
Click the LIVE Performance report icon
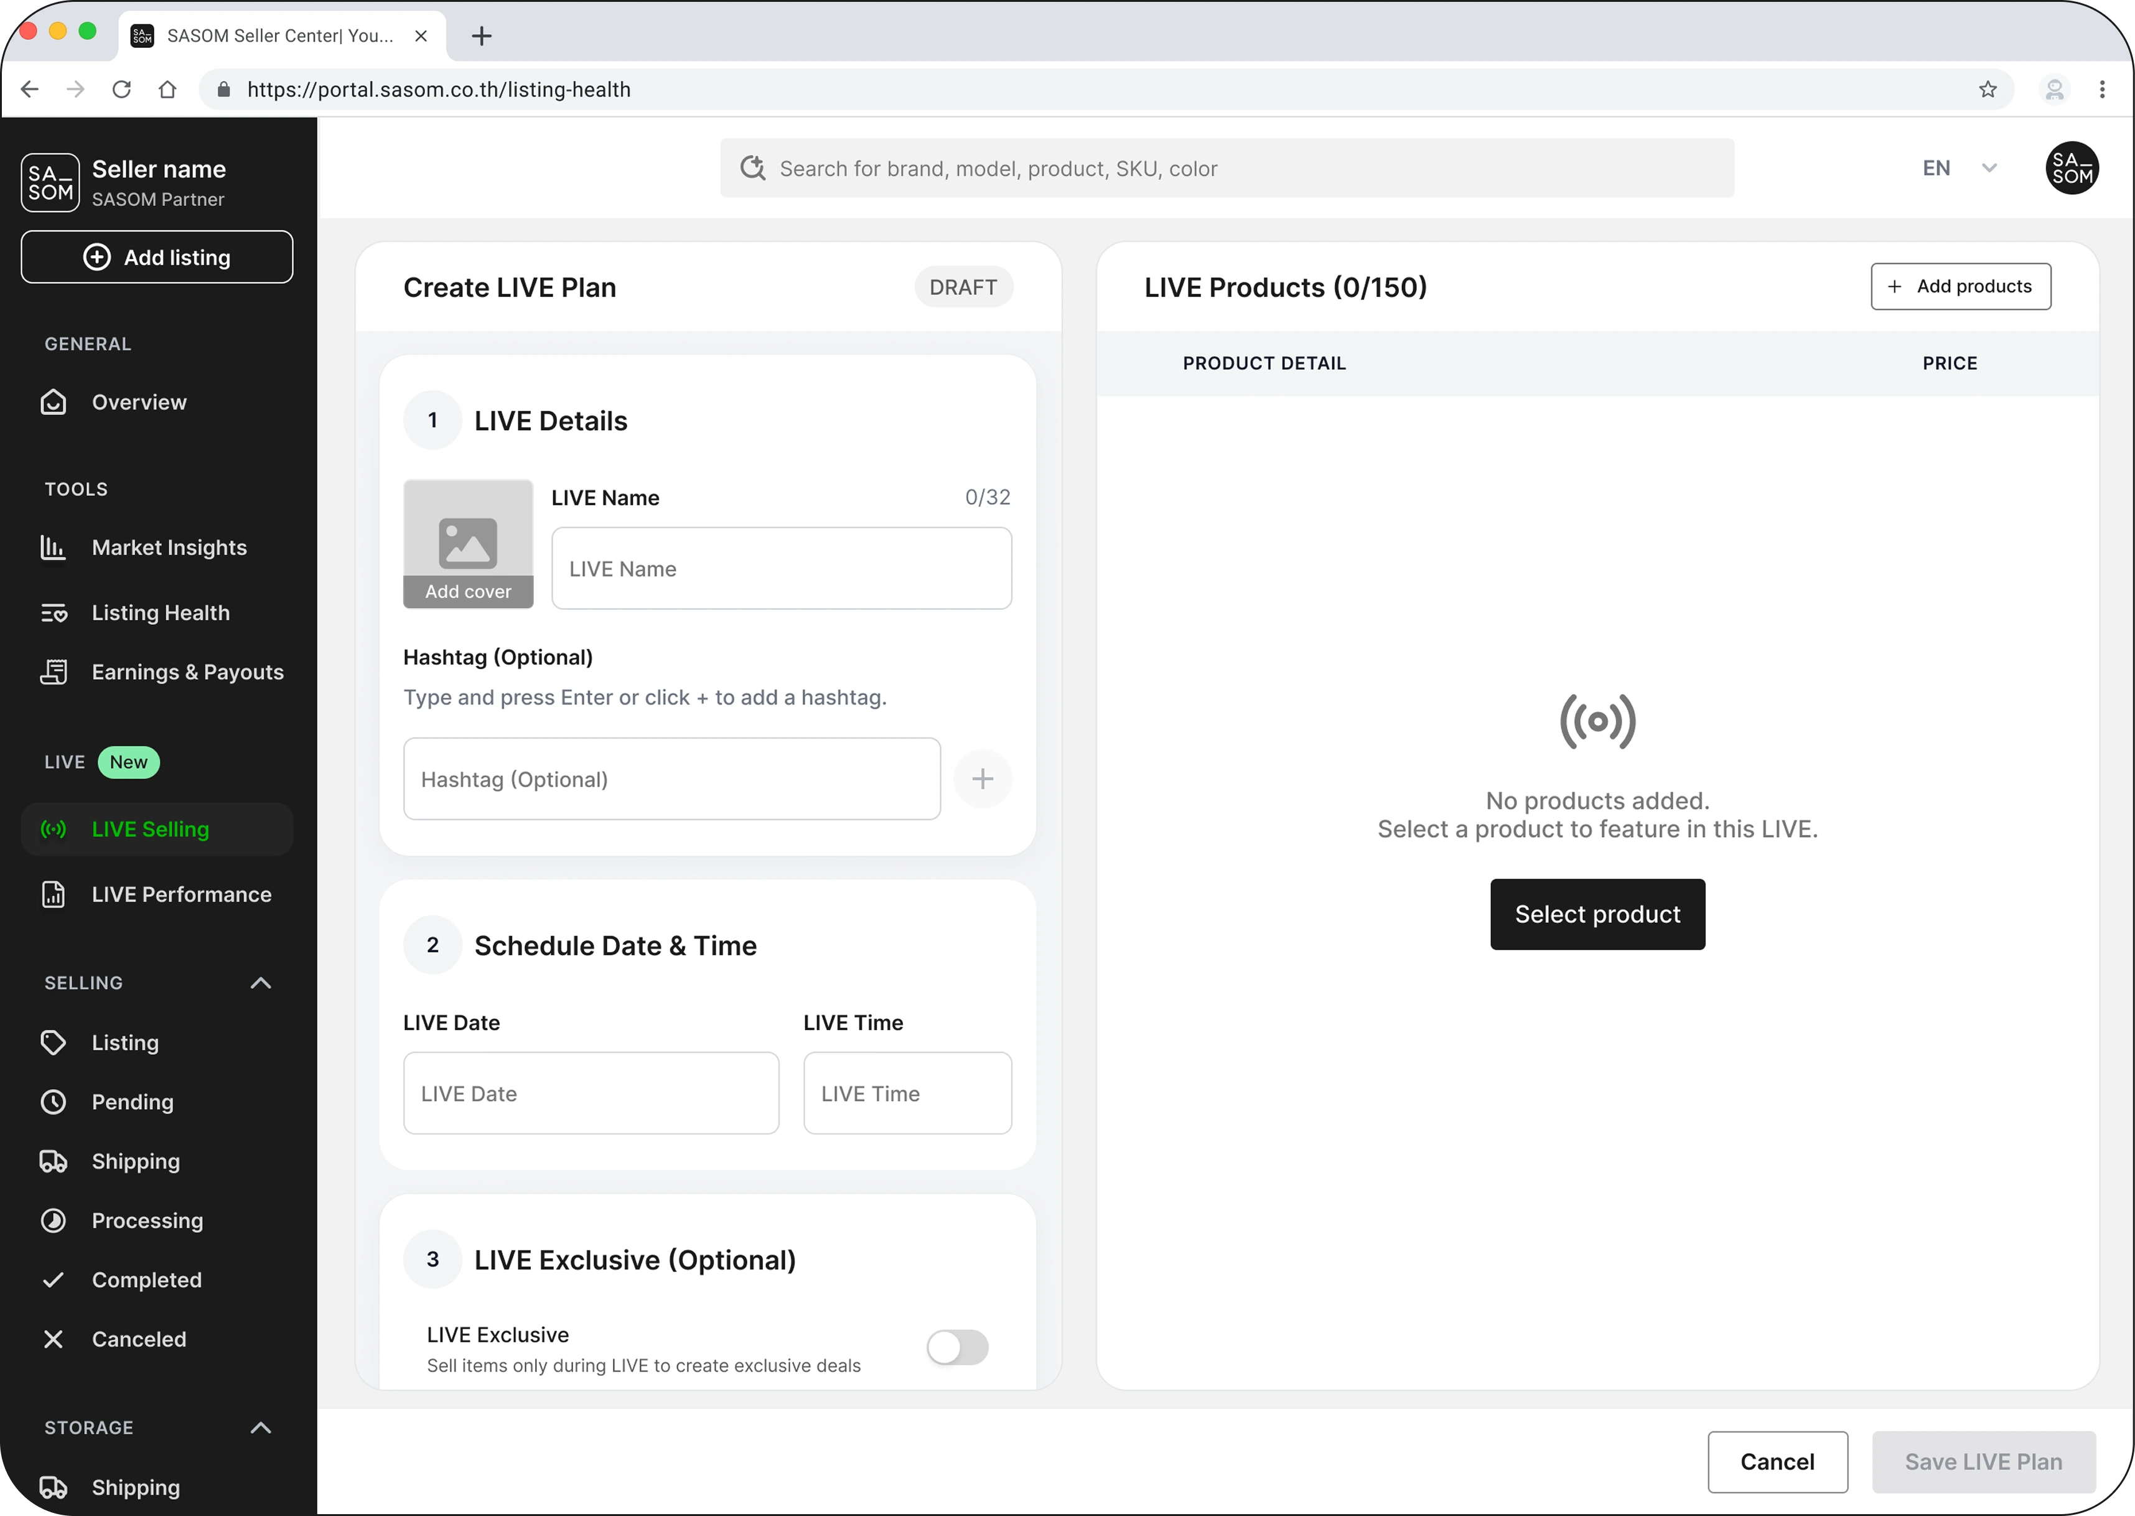click(53, 894)
